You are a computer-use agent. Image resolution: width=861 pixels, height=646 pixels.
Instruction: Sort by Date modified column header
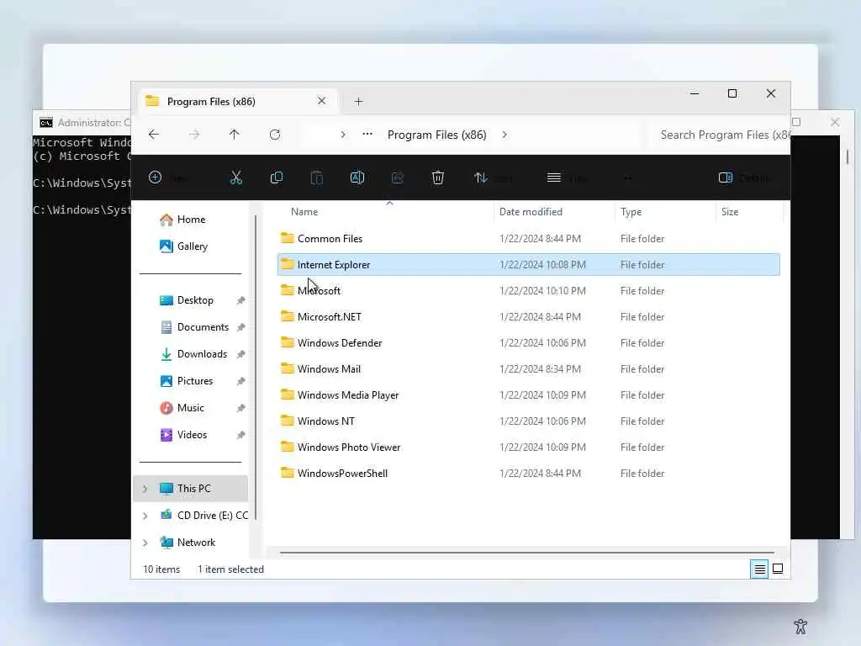[531, 211]
